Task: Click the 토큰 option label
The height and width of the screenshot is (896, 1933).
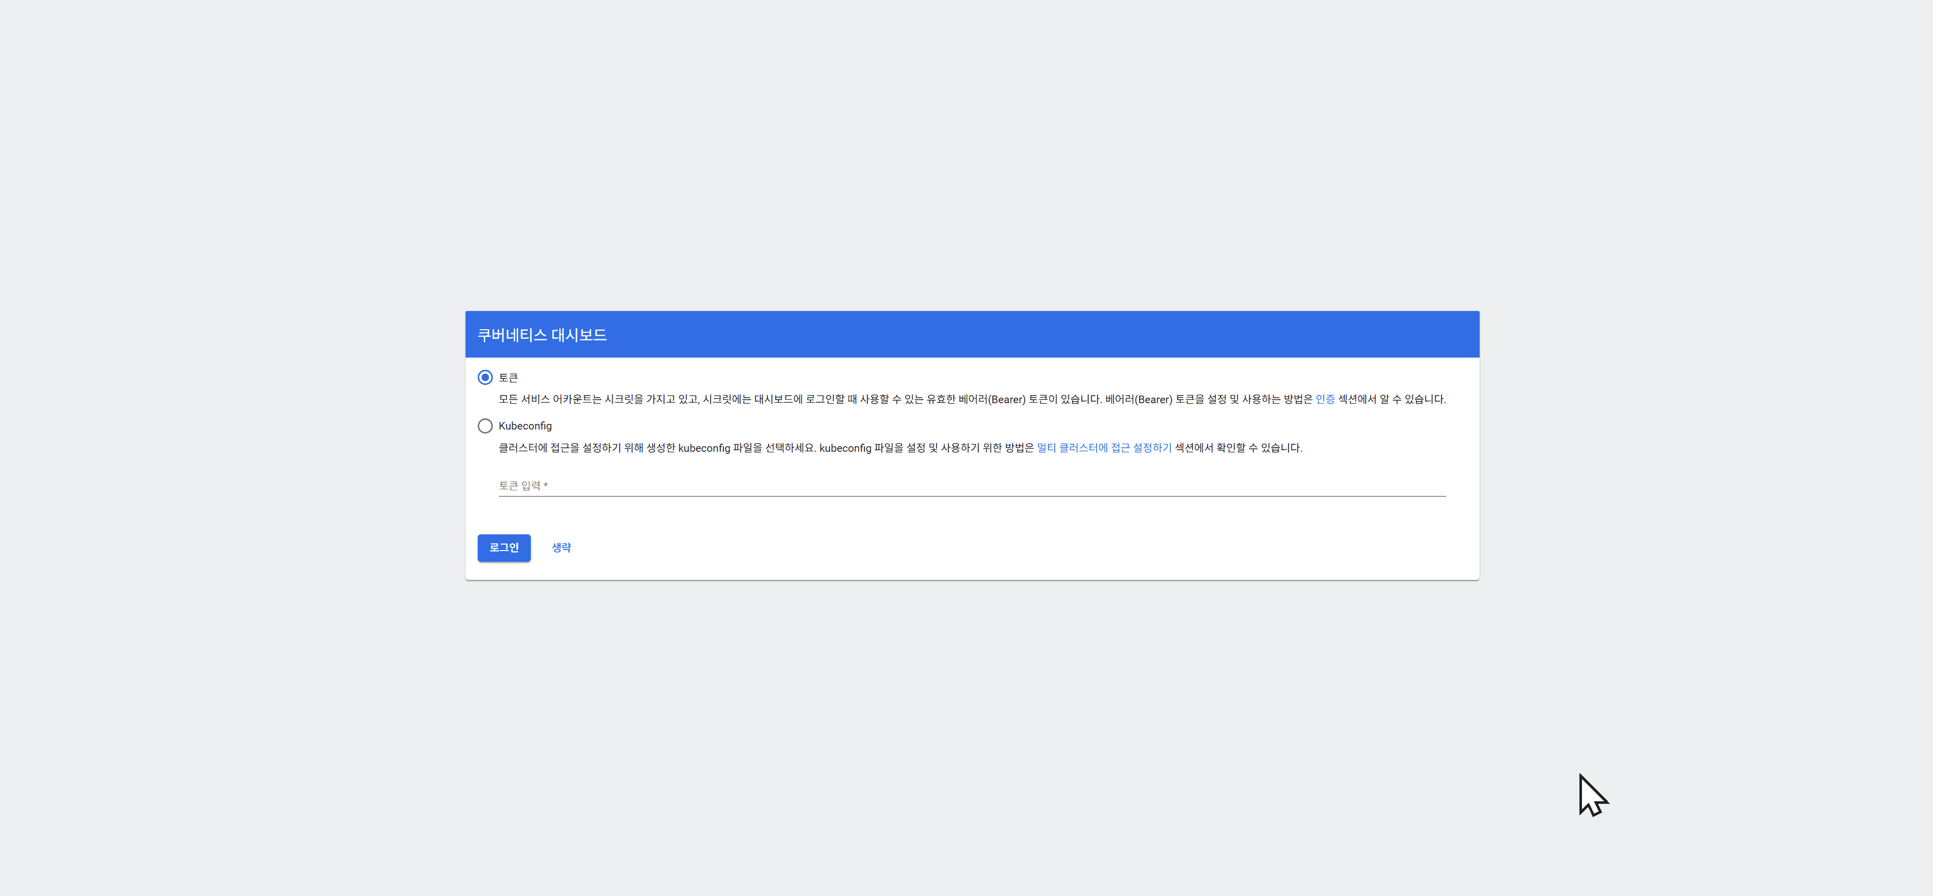Action: point(508,377)
